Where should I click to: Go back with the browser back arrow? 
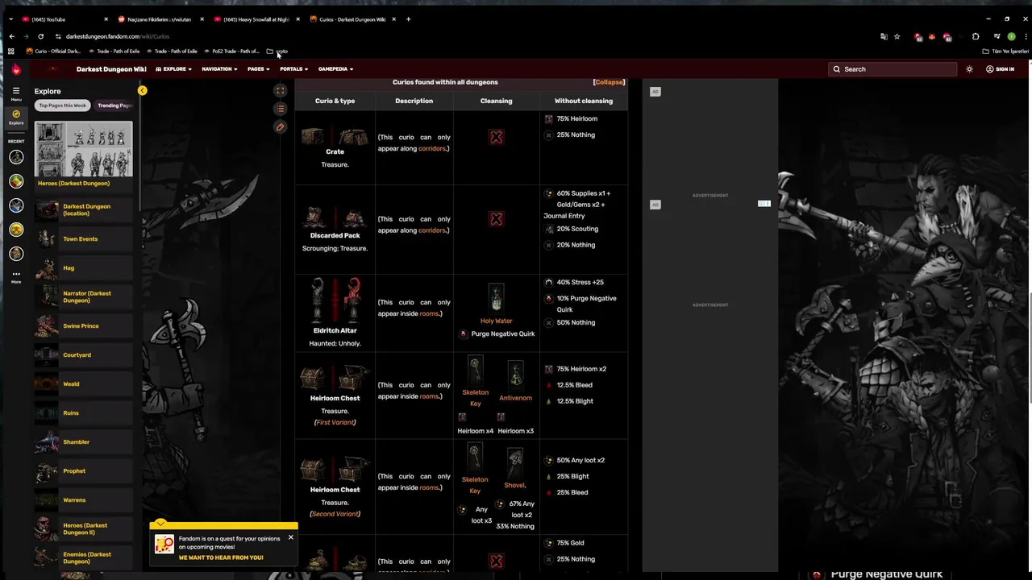point(11,36)
